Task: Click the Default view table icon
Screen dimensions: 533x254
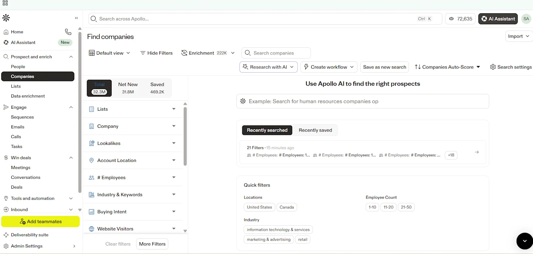Action: point(92,53)
